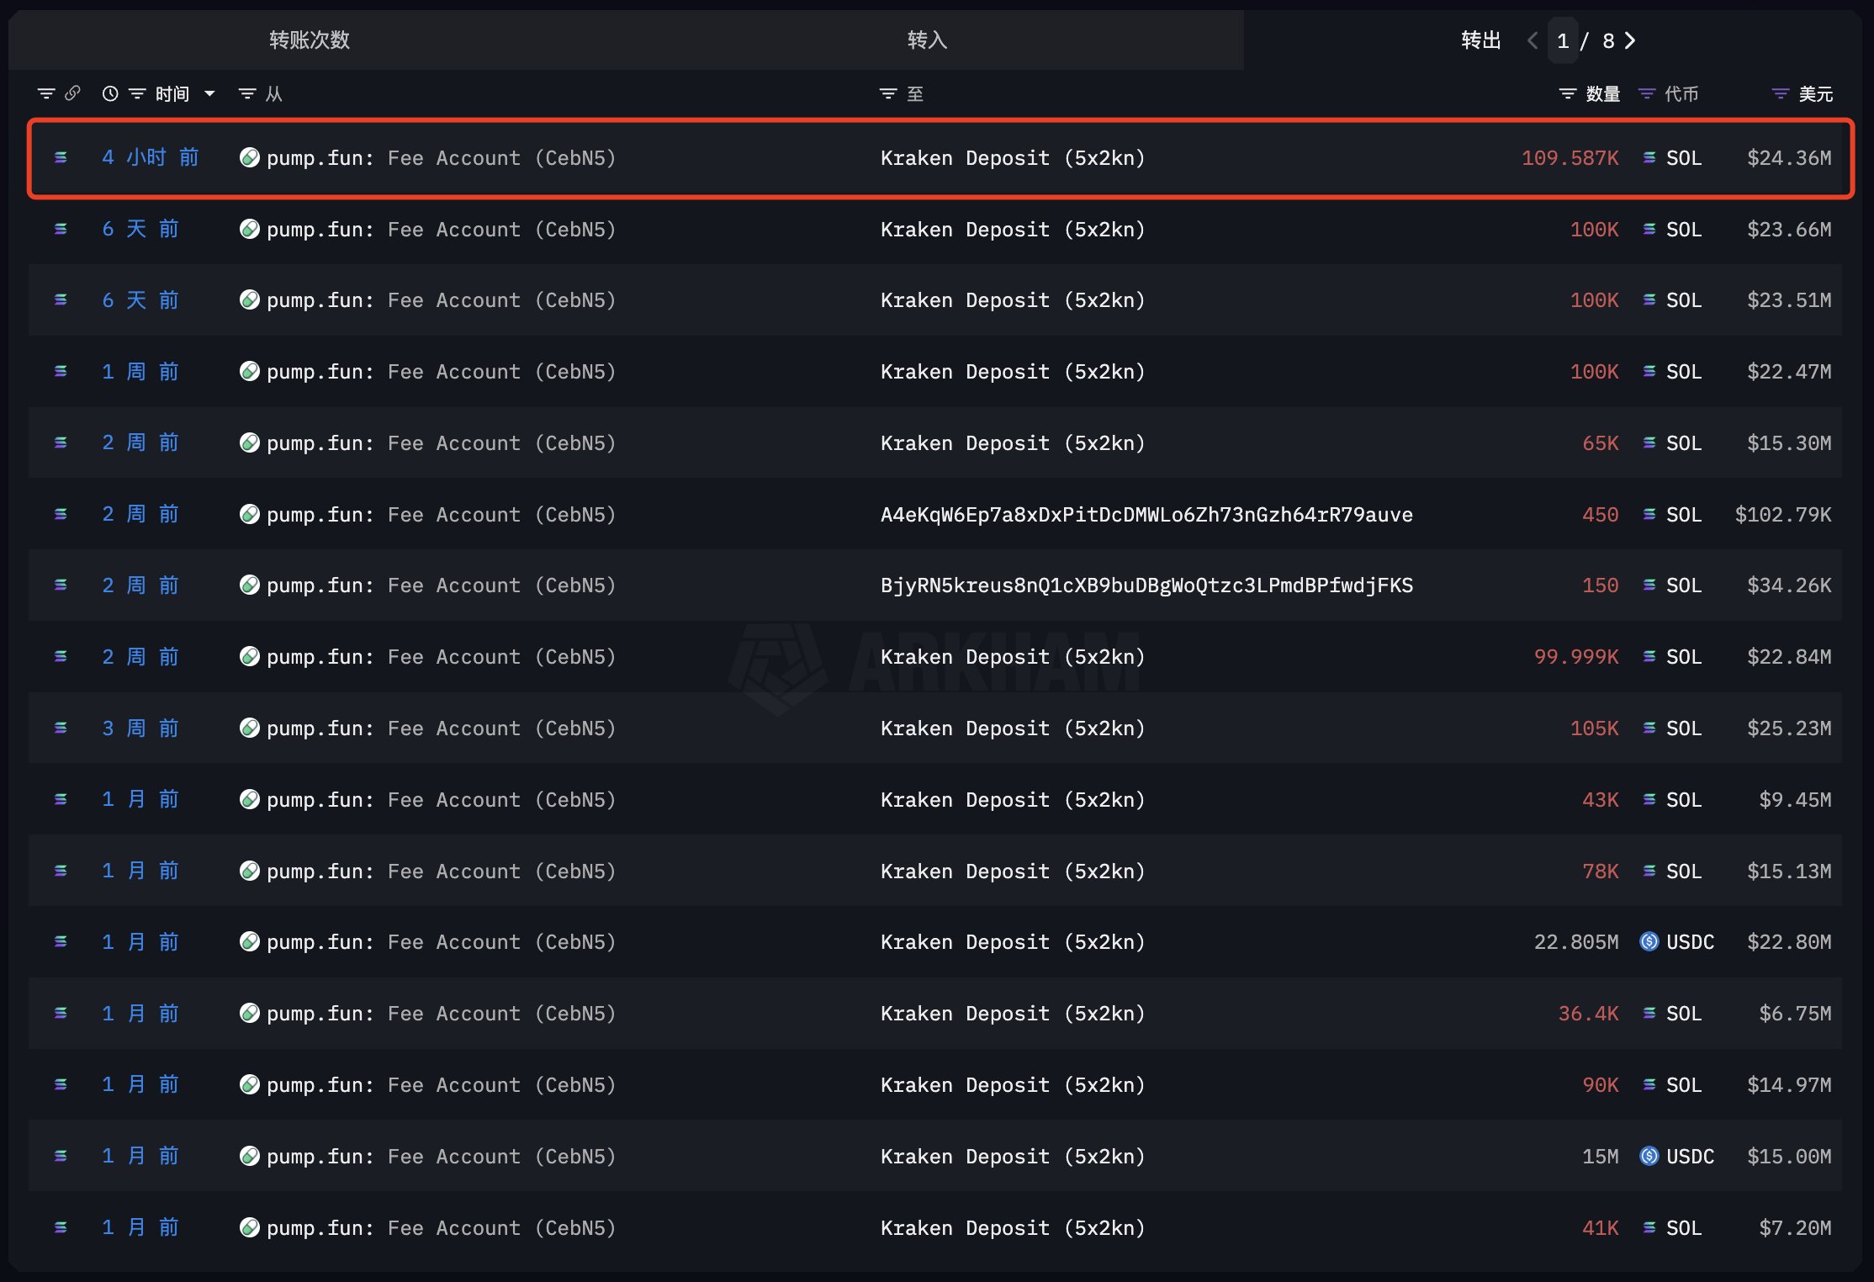Click the clock icon beside 时间
Image resolution: width=1874 pixels, height=1282 pixels.
pyautogui.click(x=110, y=93)
